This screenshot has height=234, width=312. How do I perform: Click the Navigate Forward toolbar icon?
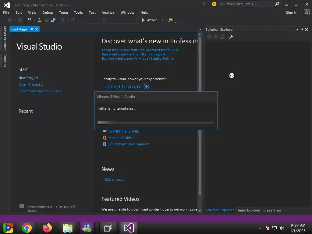[20, 20]
